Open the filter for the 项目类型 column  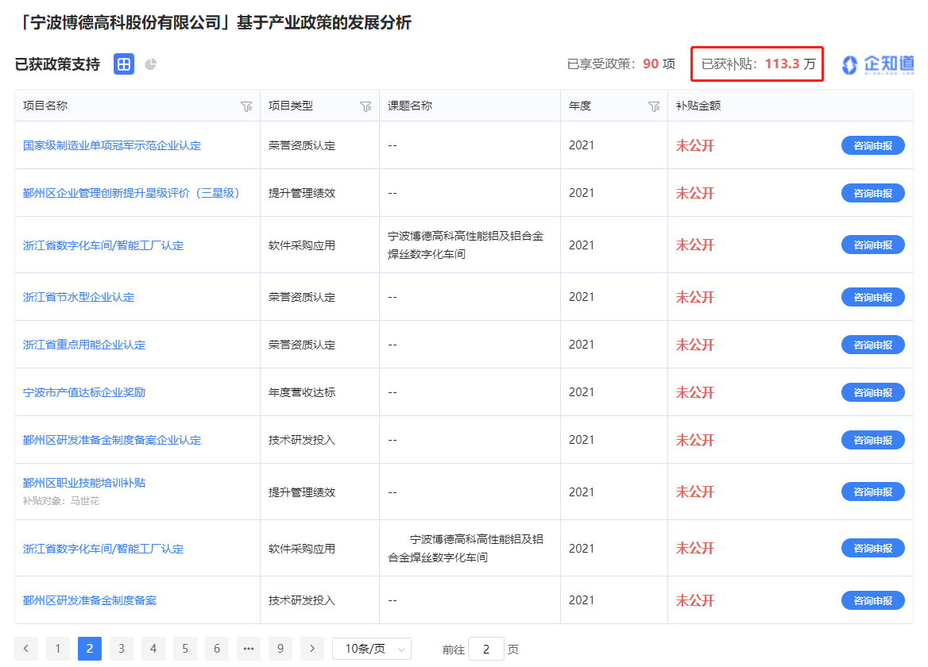coord(365,106)
